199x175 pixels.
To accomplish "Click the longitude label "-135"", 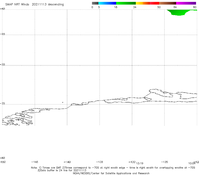I will tap(99, 162).
